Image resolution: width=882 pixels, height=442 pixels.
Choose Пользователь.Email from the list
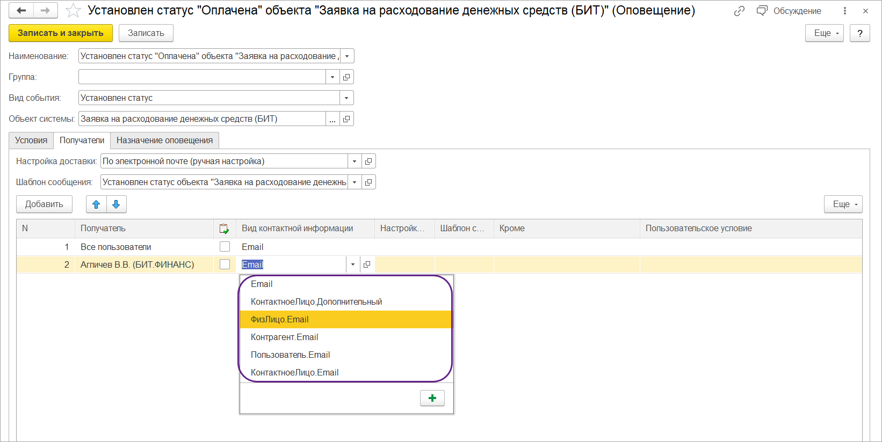pyautogui.click(x=346, y=355)
